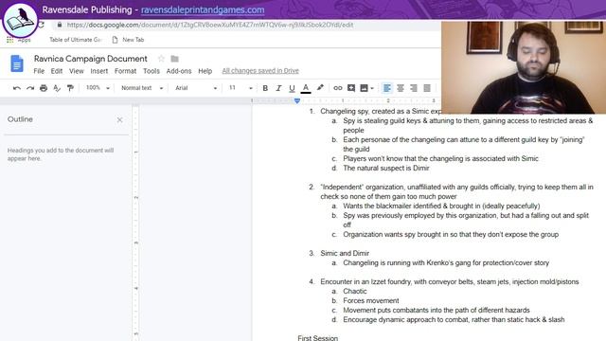The image size is (606, 341).
Task: Click the blue ruler indent marker
Action: pyautogui.click(x=296, y=101)
